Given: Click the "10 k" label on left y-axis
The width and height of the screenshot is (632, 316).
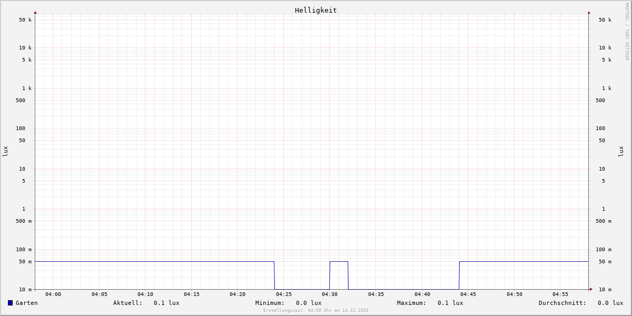Looking at the screenshot, I should tap(25, 48).
